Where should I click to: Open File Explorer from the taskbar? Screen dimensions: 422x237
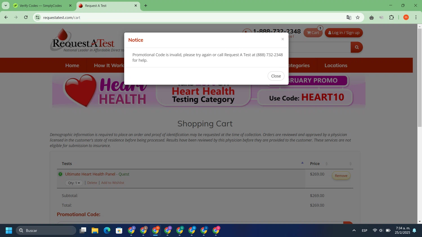pos(95,231)
